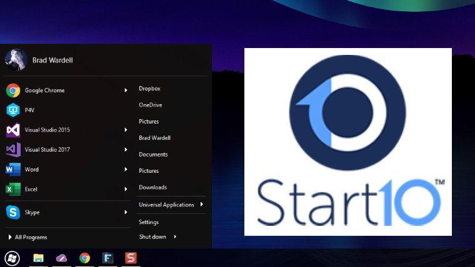Viewport: 475px width, 267px height.
Task: Open OneDrive from the right column
Action: pos(151,105)
